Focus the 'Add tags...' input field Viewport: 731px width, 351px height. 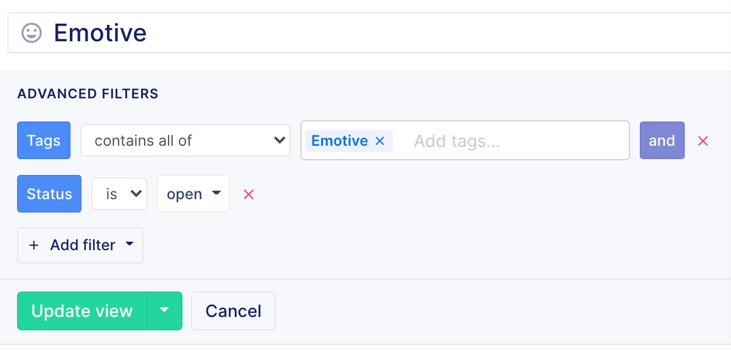point(511,141)
